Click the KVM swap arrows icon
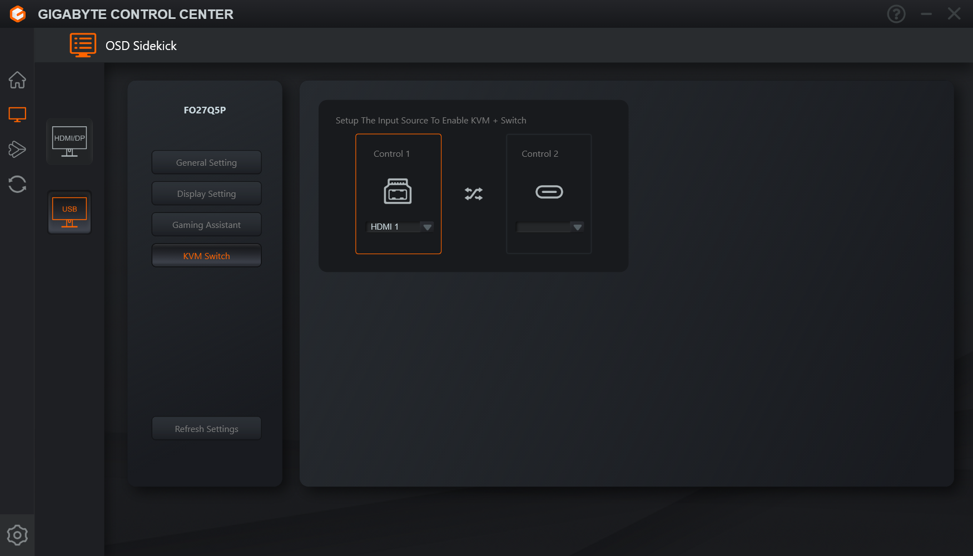Viewport: 973px width, 556px height. pyautogui.click(x=474, y=193)
